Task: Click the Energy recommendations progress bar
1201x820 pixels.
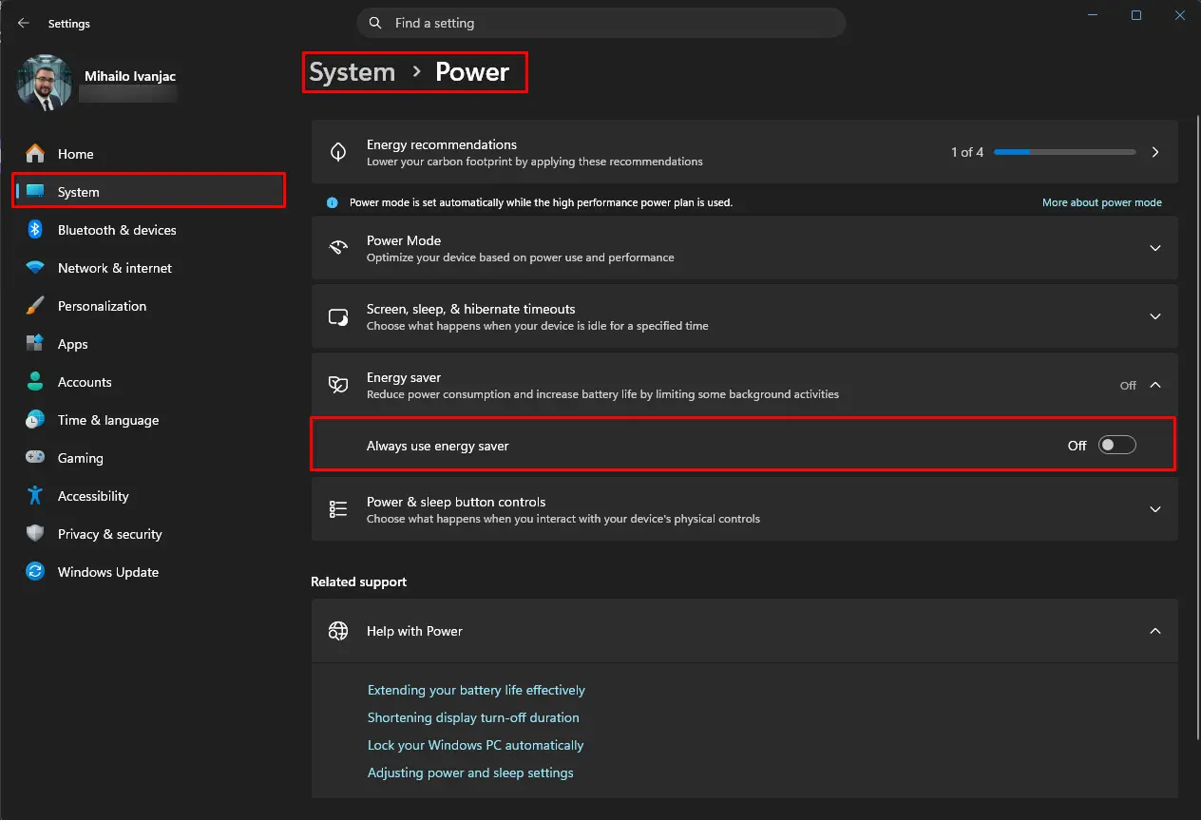Action: pos(1064,152)
